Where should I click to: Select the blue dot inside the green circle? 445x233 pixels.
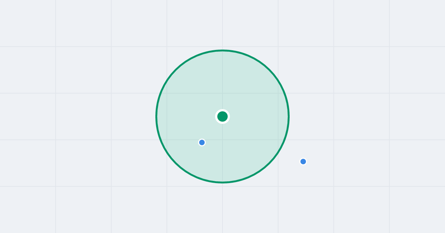[202, 142]
